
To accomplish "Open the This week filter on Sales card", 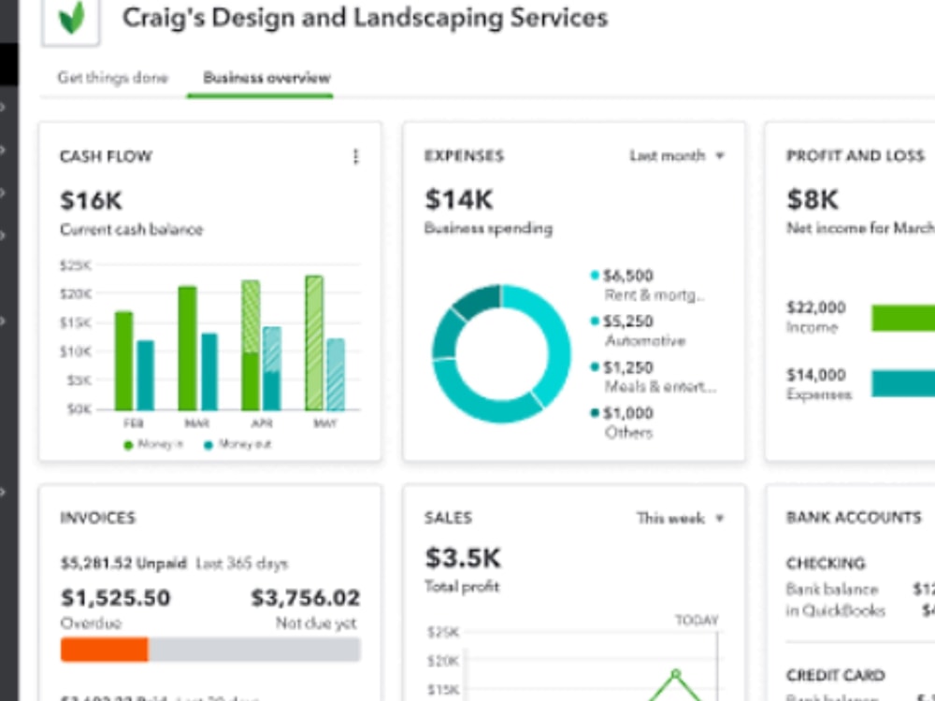I will [674, 518].
